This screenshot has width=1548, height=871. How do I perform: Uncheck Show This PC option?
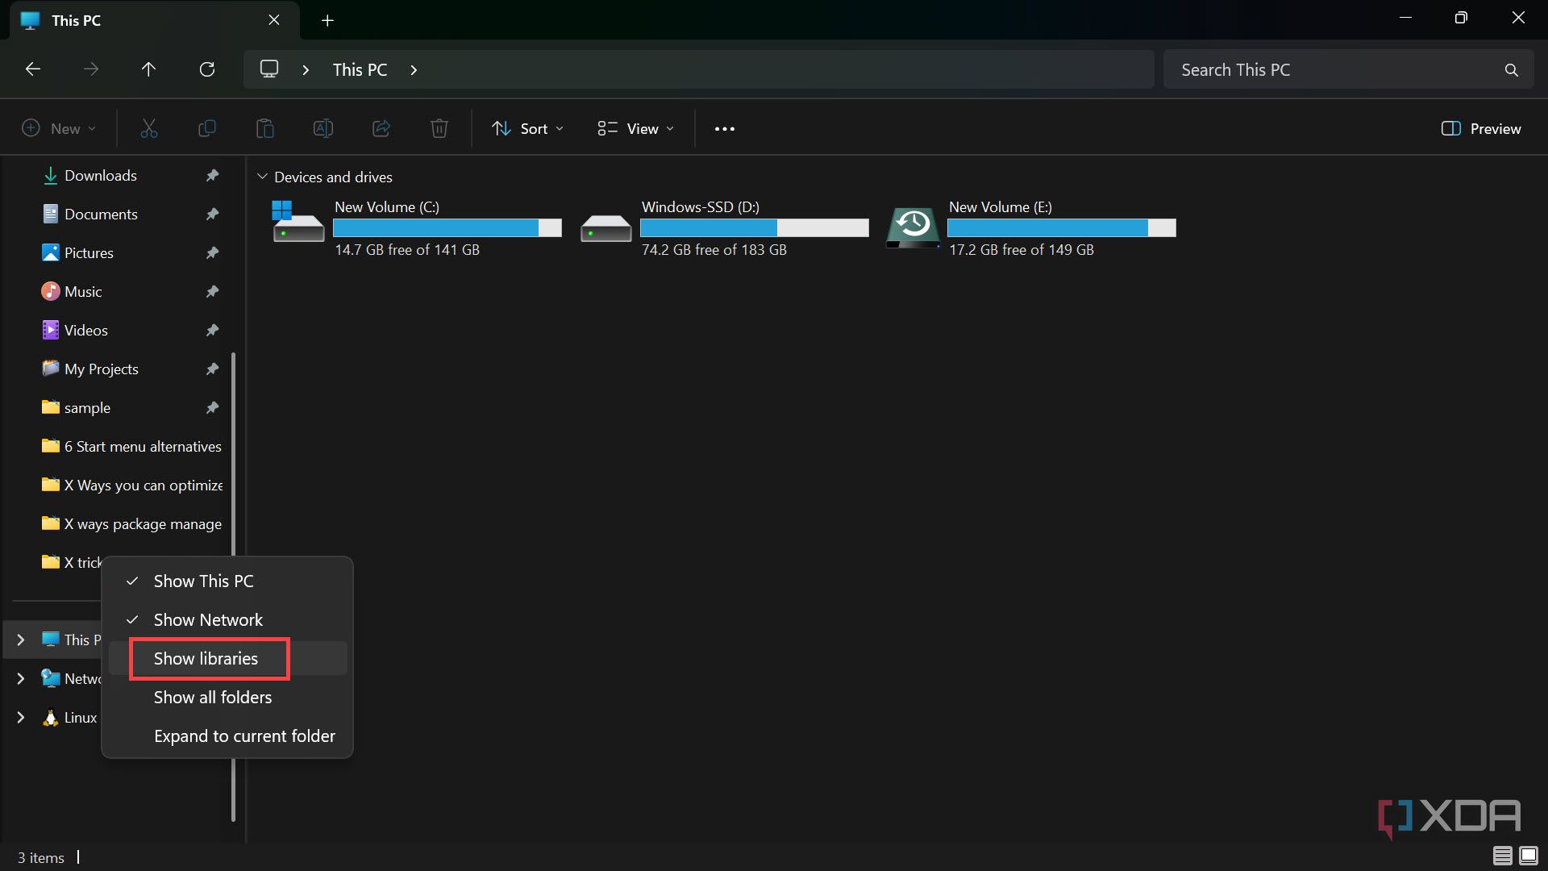pyautogui.click(x=227, y=581)
